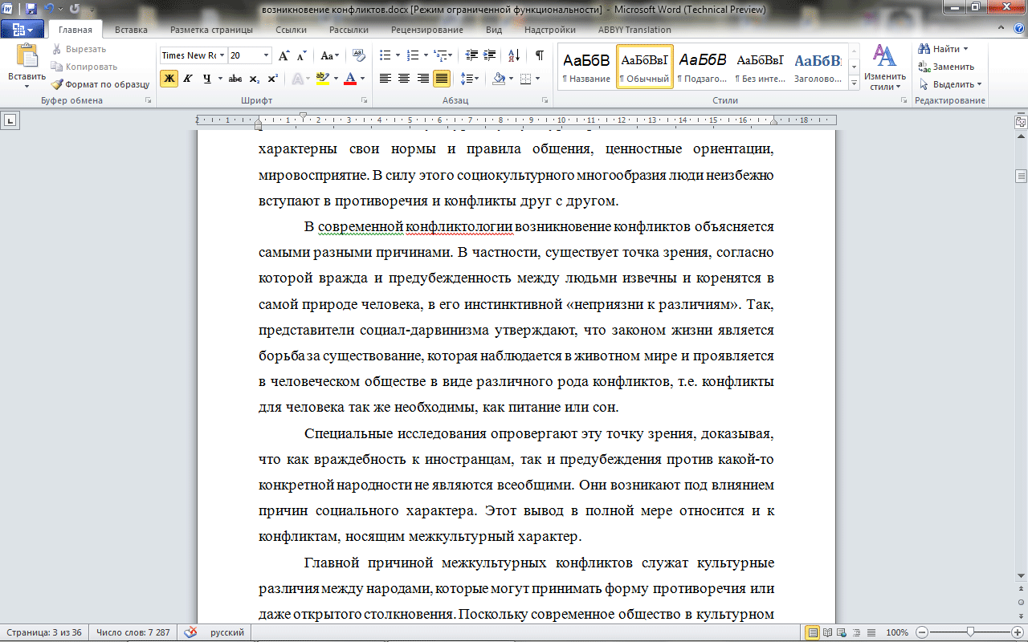Increase paragraph indent
Screen dimensions: 1028x642
(491, 55)
